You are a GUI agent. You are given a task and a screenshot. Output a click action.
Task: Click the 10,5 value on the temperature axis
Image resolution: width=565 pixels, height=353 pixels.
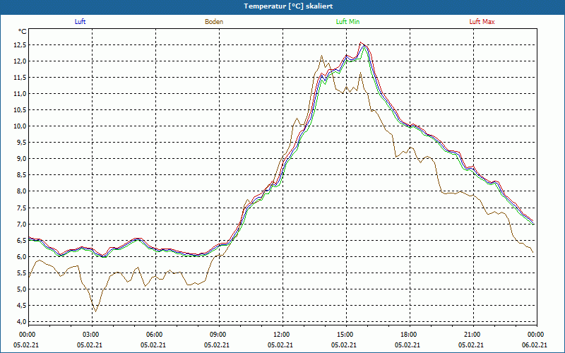[20, 110]
